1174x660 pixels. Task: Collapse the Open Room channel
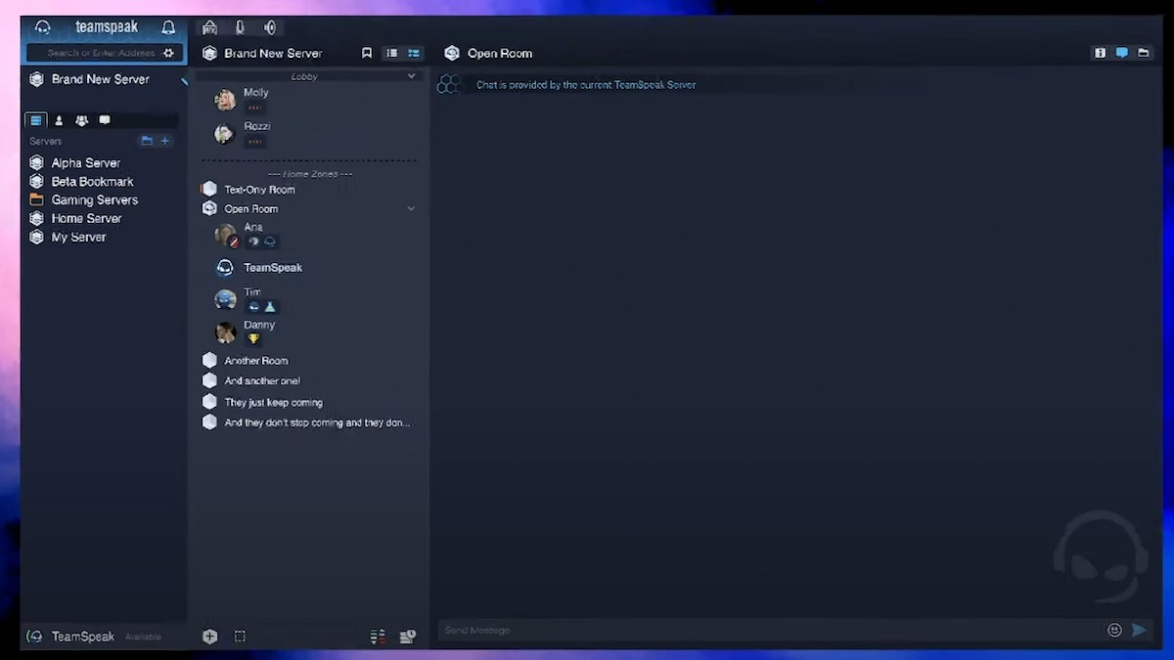[x=411, y=208]
